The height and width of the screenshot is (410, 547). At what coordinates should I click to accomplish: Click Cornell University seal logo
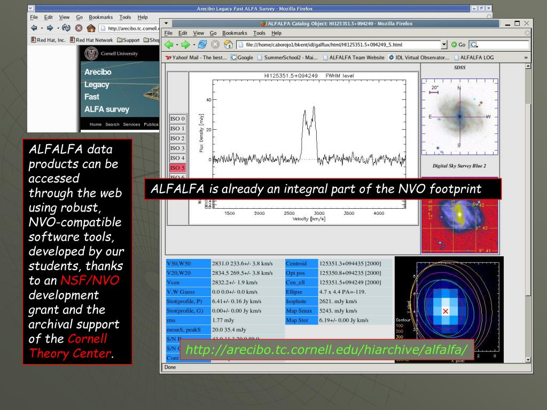pos(91,53)
